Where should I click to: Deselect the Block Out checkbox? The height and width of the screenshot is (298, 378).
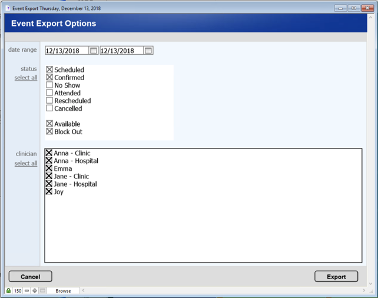tap(49, 132)
